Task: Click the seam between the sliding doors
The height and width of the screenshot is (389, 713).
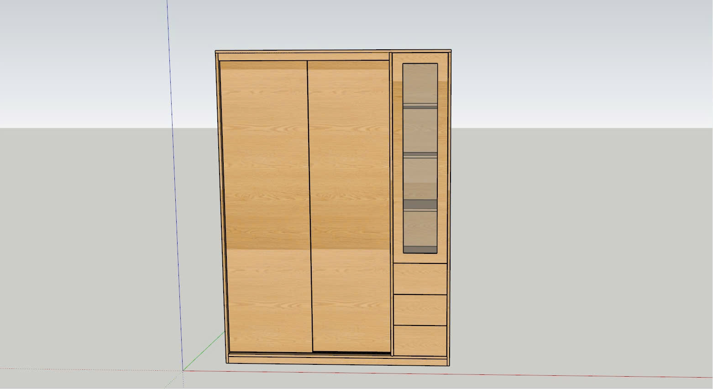Action: click(x=309, y=205)
